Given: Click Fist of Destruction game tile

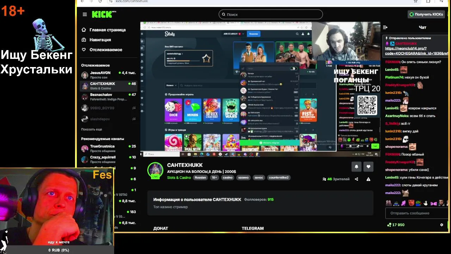Looking at the screenshot, I should point(308,110).
